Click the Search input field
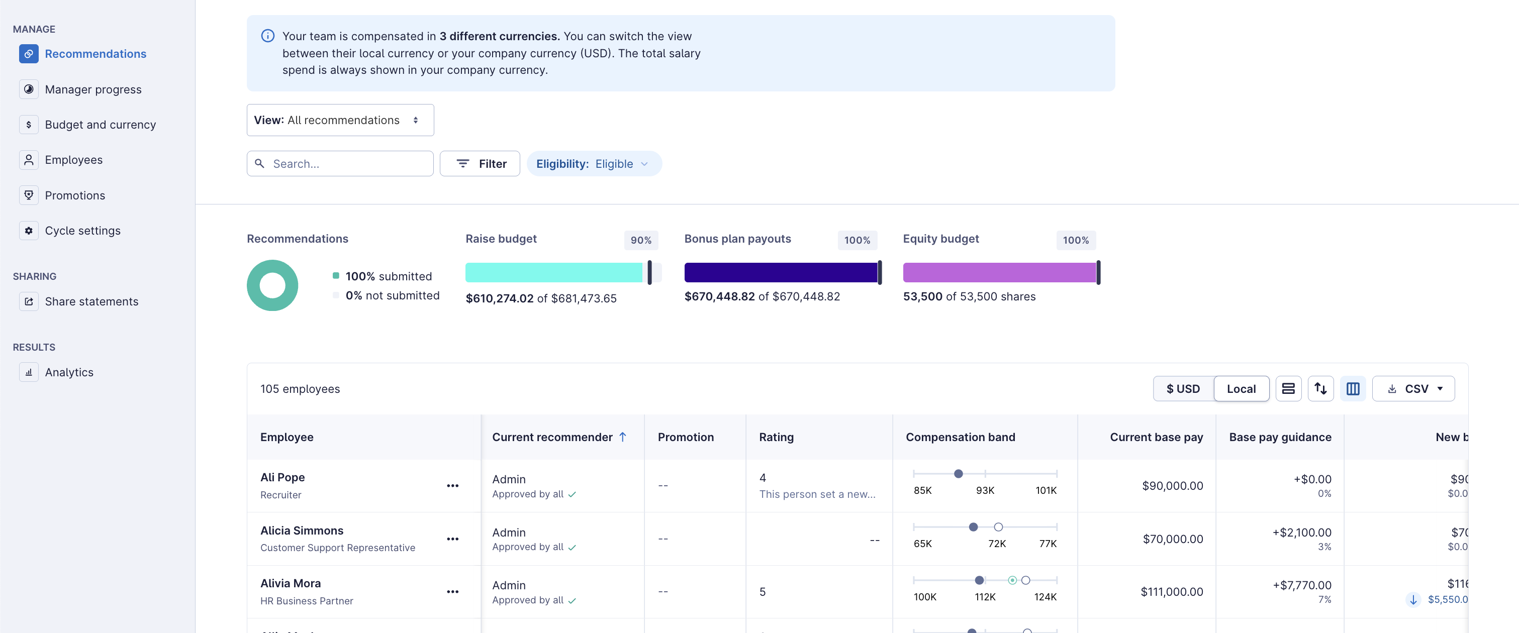 coord(348,164)
